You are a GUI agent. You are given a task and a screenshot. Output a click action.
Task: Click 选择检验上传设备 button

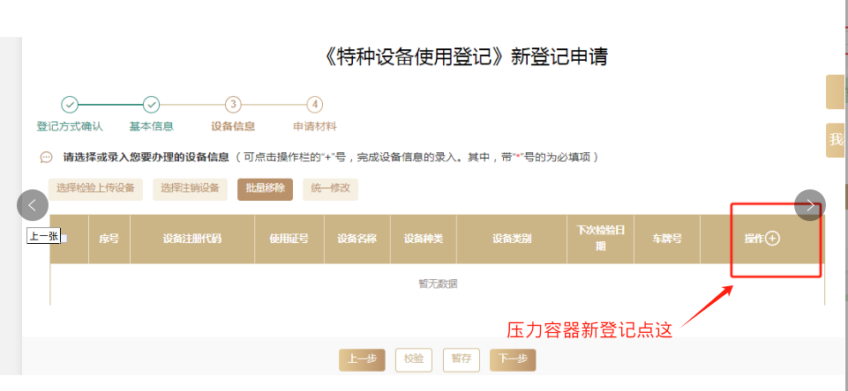tap(95, 189)
